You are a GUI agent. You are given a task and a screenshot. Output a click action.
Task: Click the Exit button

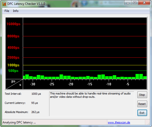(142, 113)
